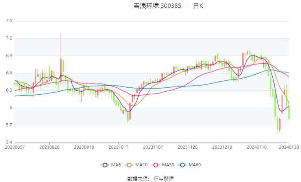The height and width of the screenshot is (182, 301).
Task: Click the y-axis value 6.3
Action: [x=9, y=90]
